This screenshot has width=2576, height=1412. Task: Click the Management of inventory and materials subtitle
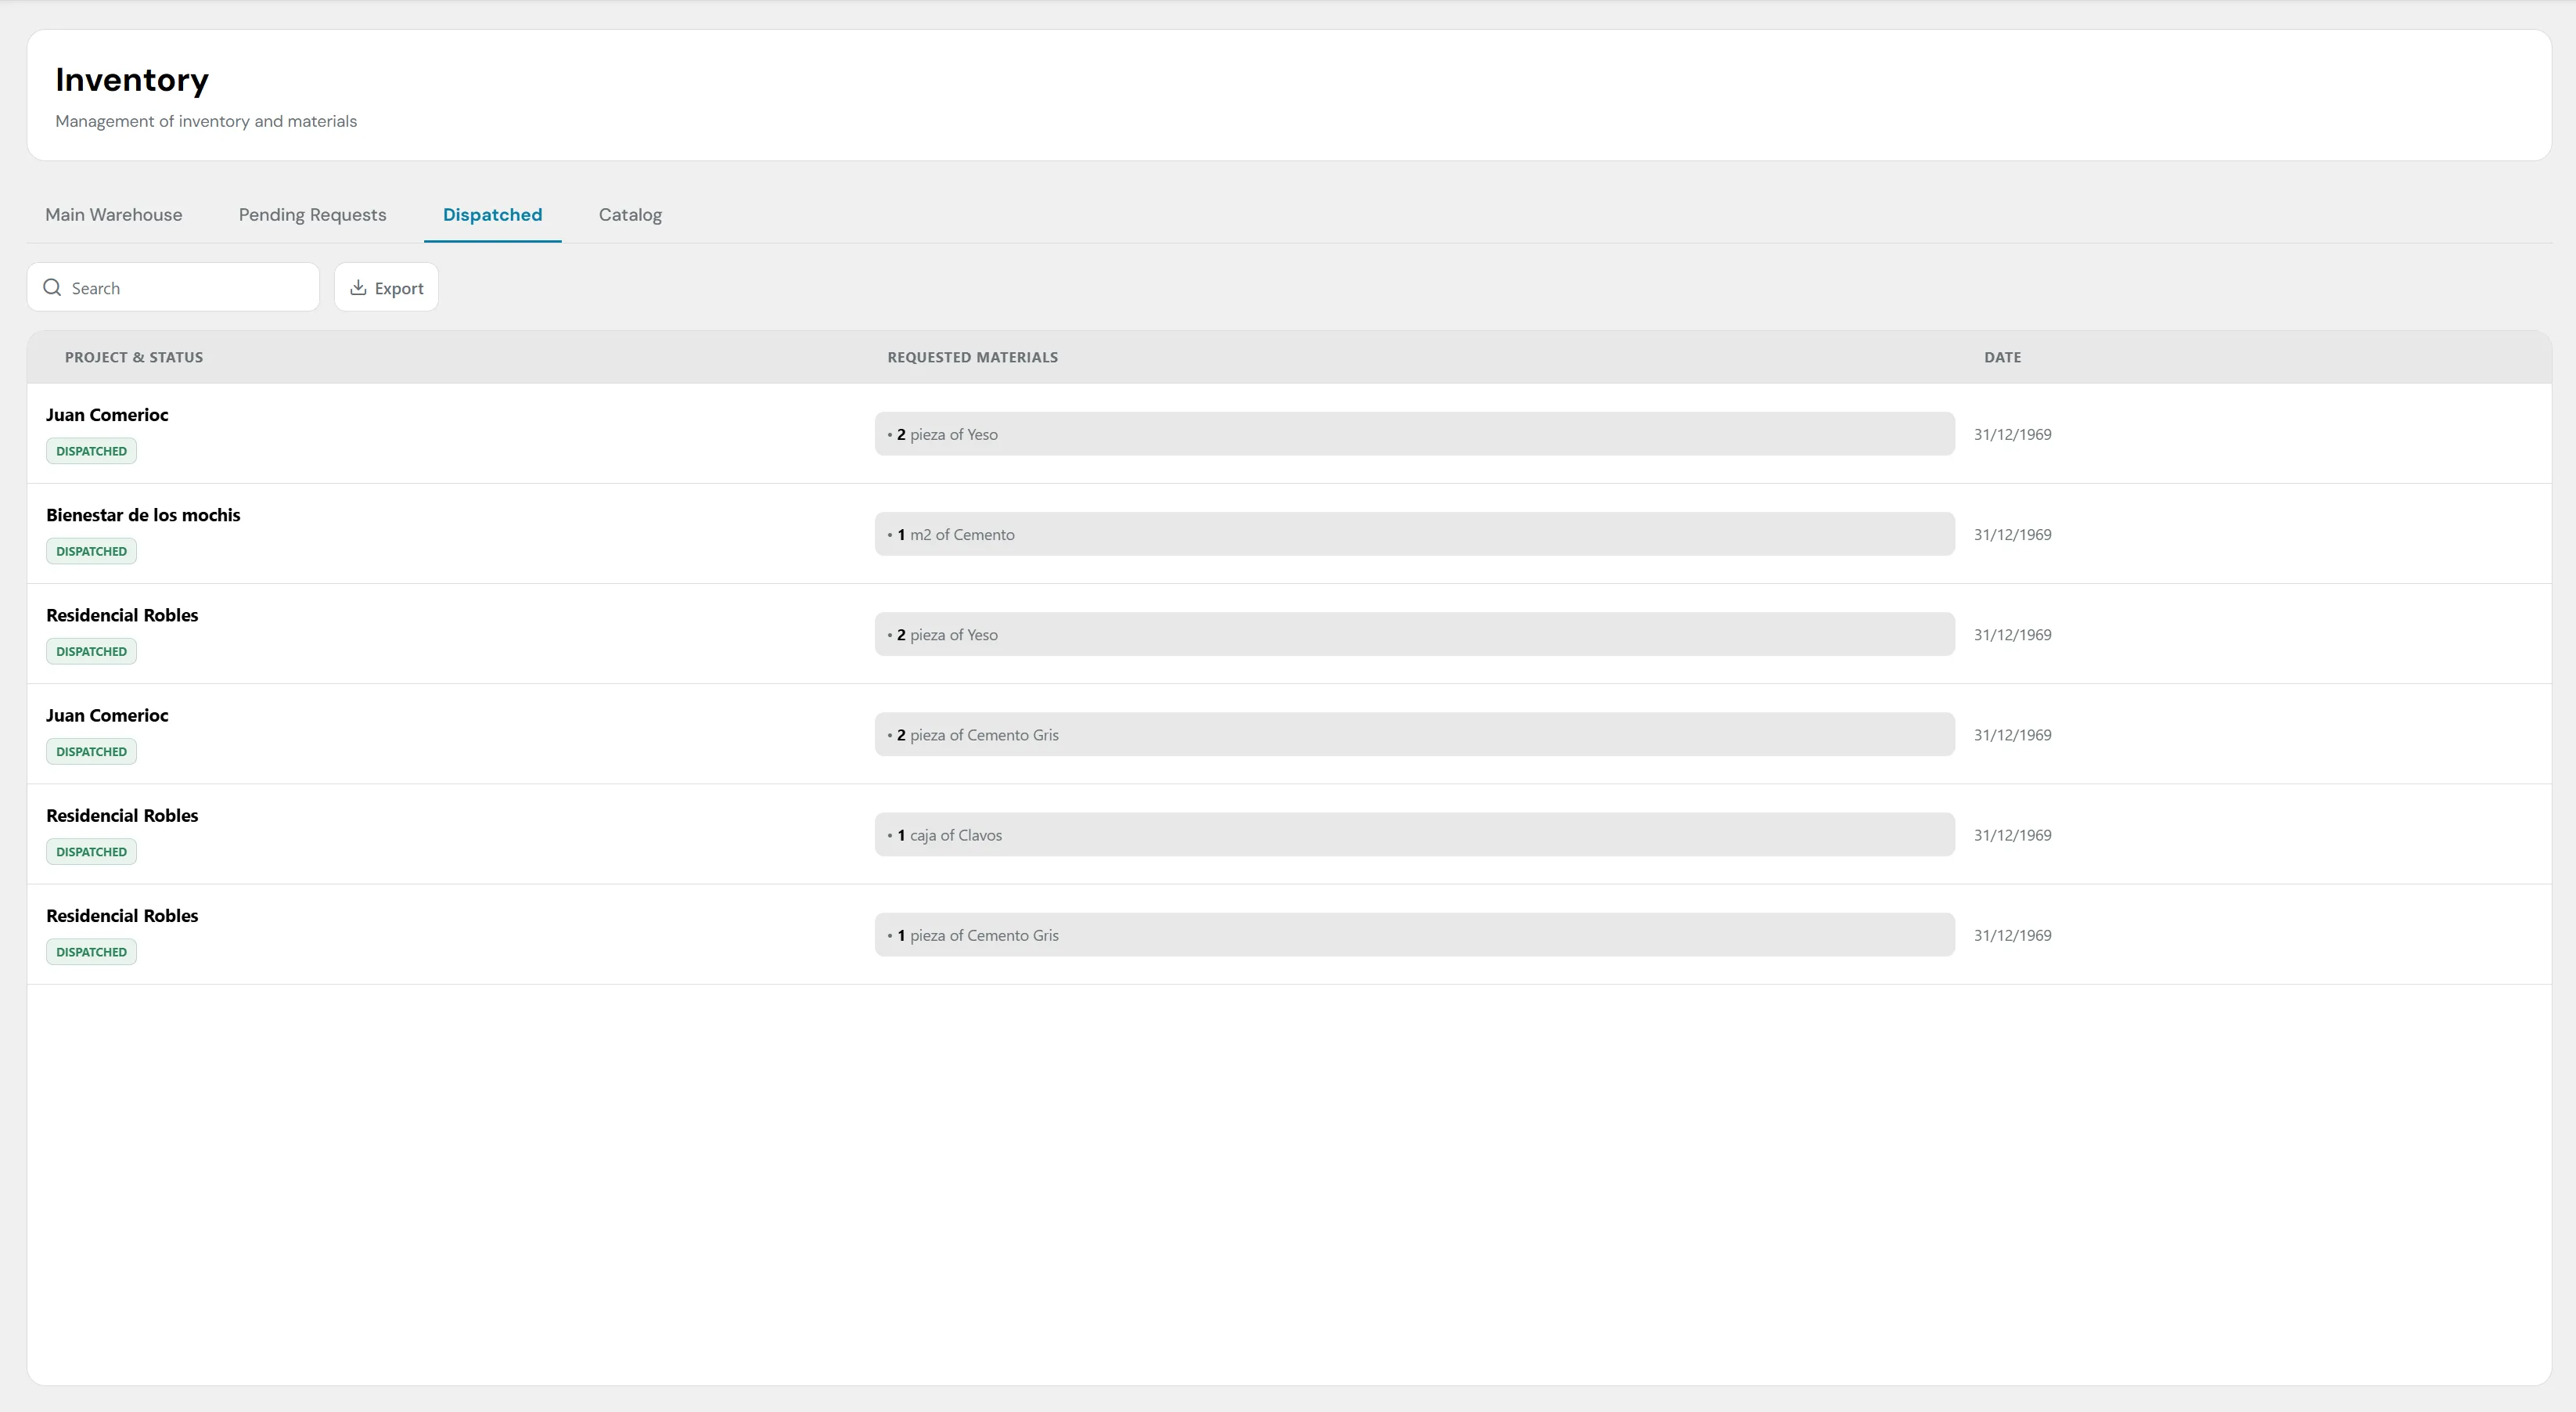[x=206, y=121]
